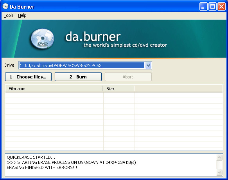Image resolution: width=228 pixels, height=180 pixels.
Task: Click the Da Burner disc icon in title bar
Action: click(5, 6)
